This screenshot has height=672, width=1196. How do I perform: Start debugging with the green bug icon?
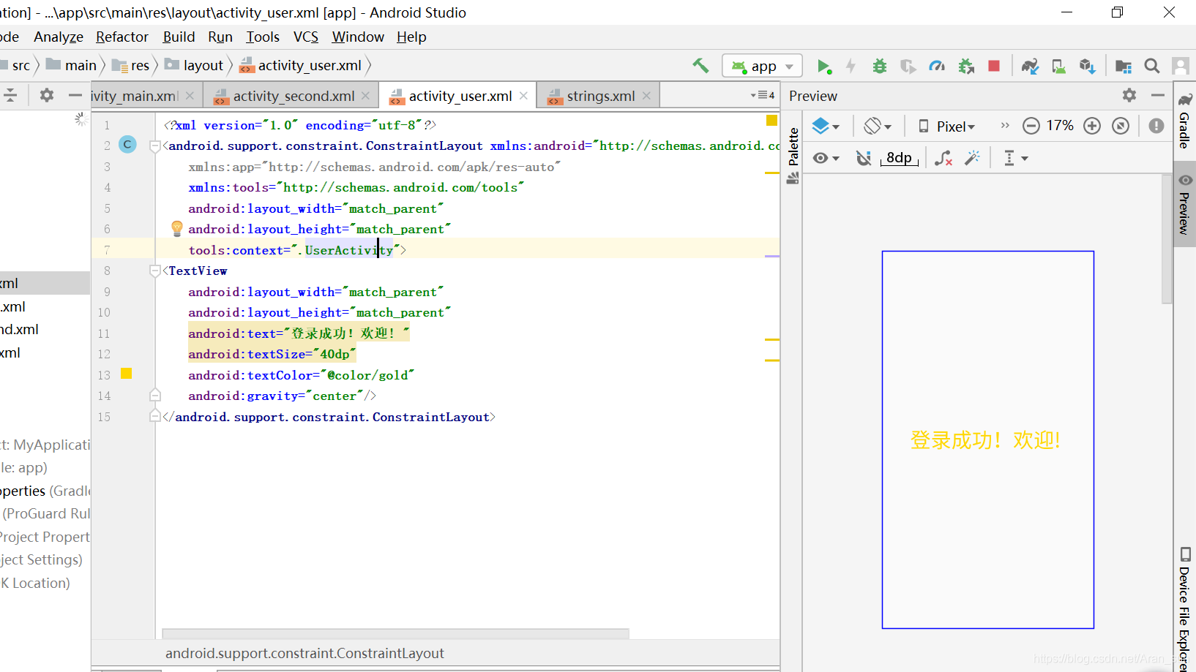880,67
